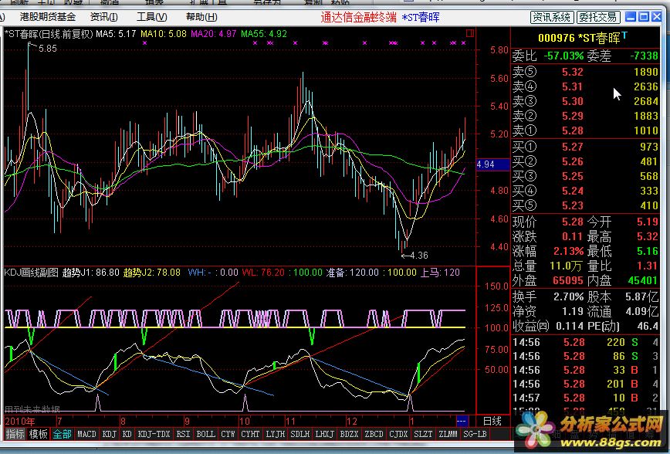Click the MA55: 4.92 label
This screenshot has height=454, width=670.
264,34
